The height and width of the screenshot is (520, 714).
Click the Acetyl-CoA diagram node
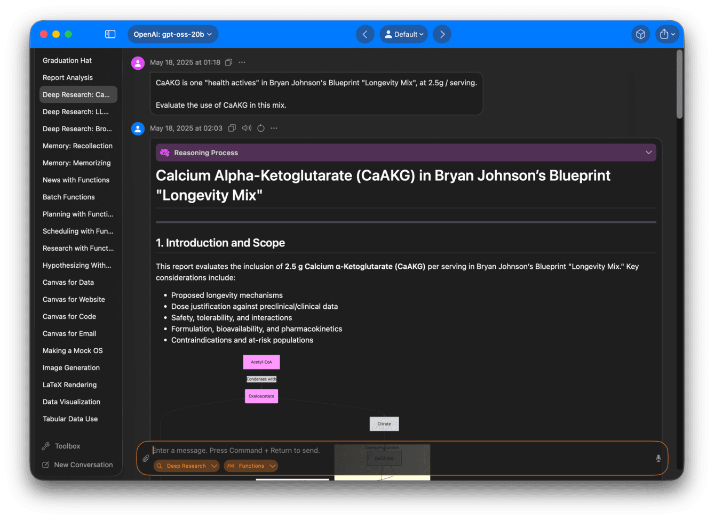click(x=261, y=362)
